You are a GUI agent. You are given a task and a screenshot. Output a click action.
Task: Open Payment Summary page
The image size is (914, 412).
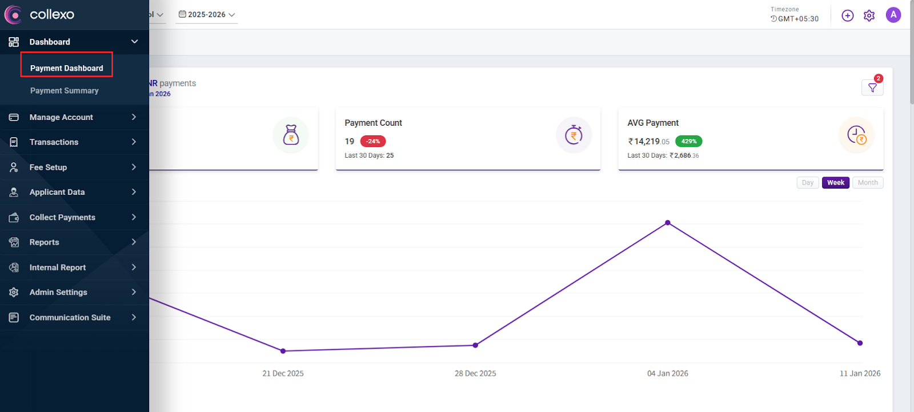point(64,91)
